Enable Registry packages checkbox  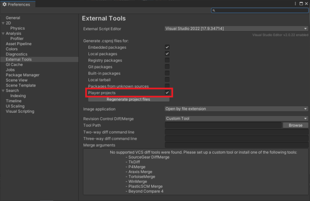click(x=167, y=60)
